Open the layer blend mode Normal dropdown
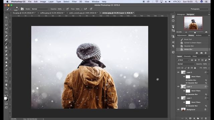 click(x=186, y=64)
